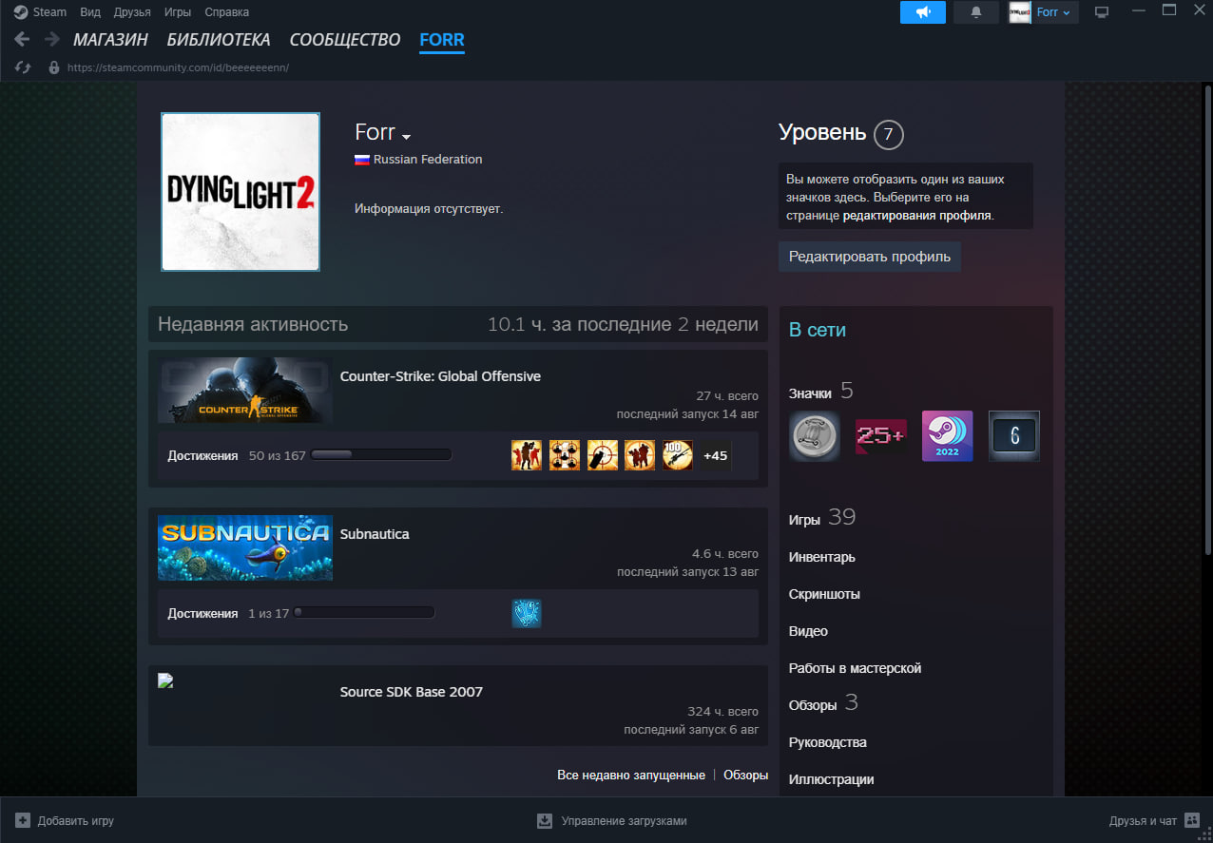Open notifications with the bell icon
This screenshot has height=843, width=1213.
point(976,12)
